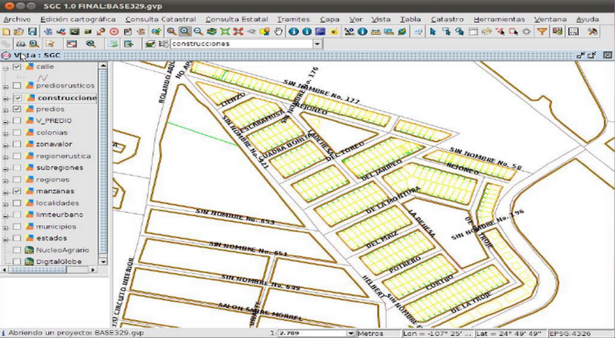Open the construcciones layer dropdown arrow
The image size is (615, 338).
click(x=317, y=44)
